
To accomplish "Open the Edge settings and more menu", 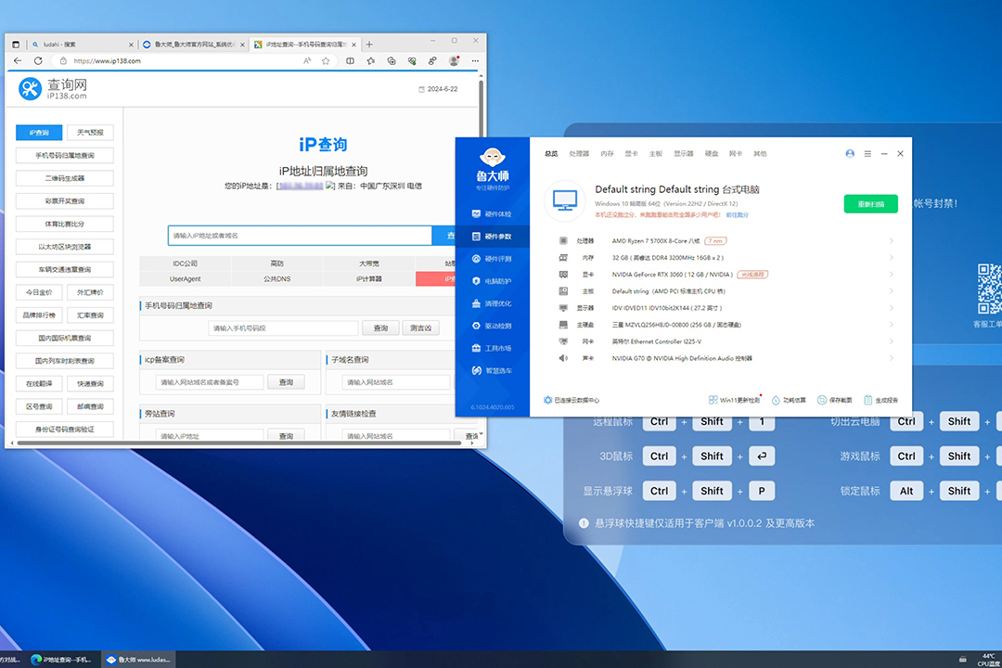I will coord(475,60).
